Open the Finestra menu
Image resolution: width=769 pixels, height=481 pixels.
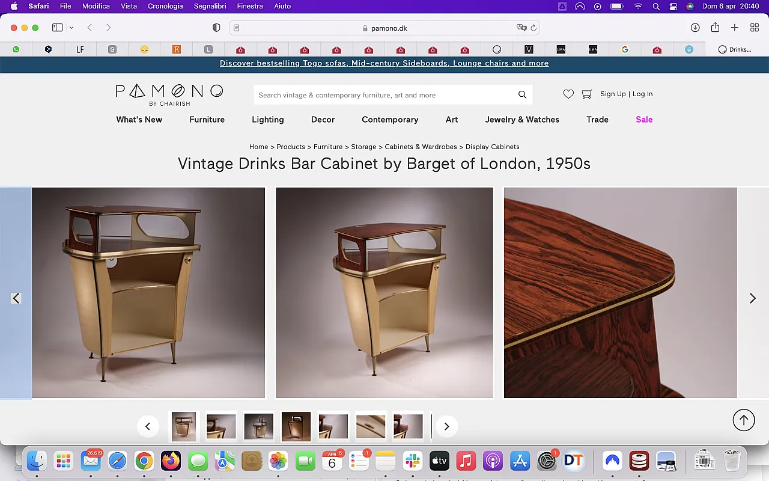[x=250, y=6]
